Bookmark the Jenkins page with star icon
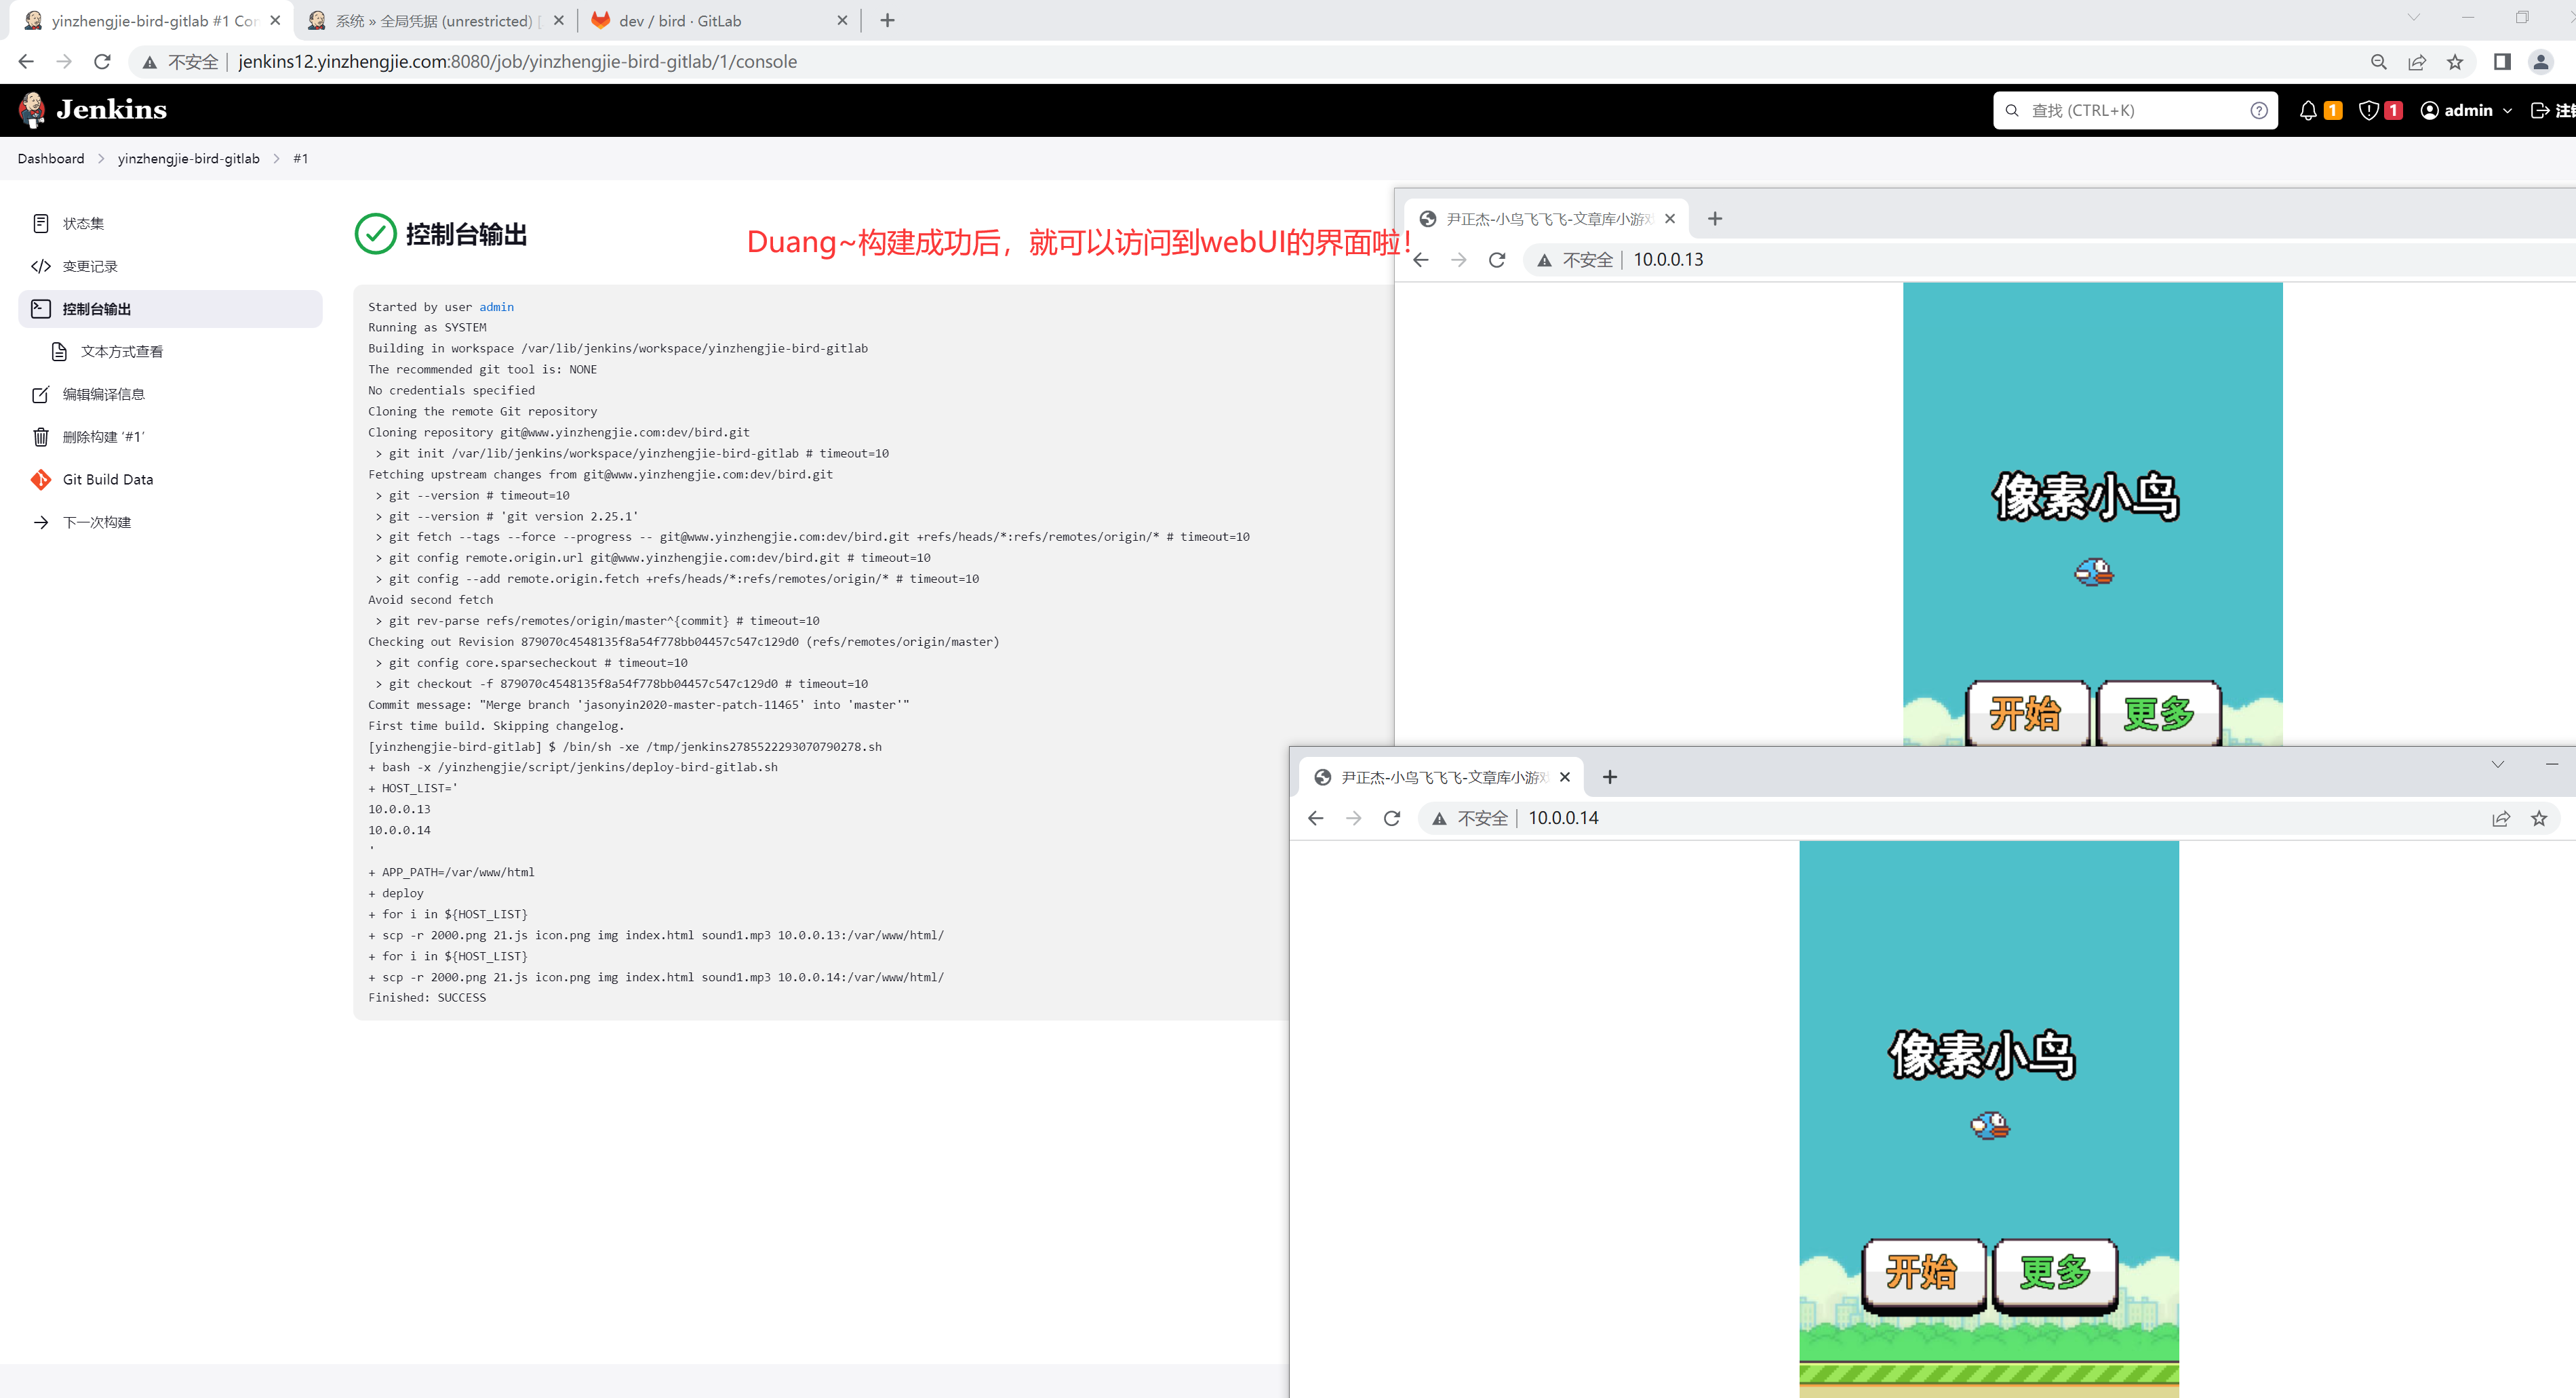2576x1398 pixels. point(2455,62)
